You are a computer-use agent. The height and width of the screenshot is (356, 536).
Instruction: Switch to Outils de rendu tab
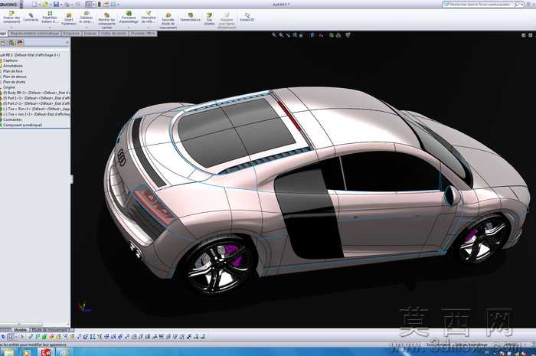114,34
